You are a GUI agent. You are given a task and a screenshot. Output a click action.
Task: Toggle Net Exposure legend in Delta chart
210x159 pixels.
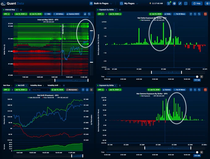[x=145, y=20]
